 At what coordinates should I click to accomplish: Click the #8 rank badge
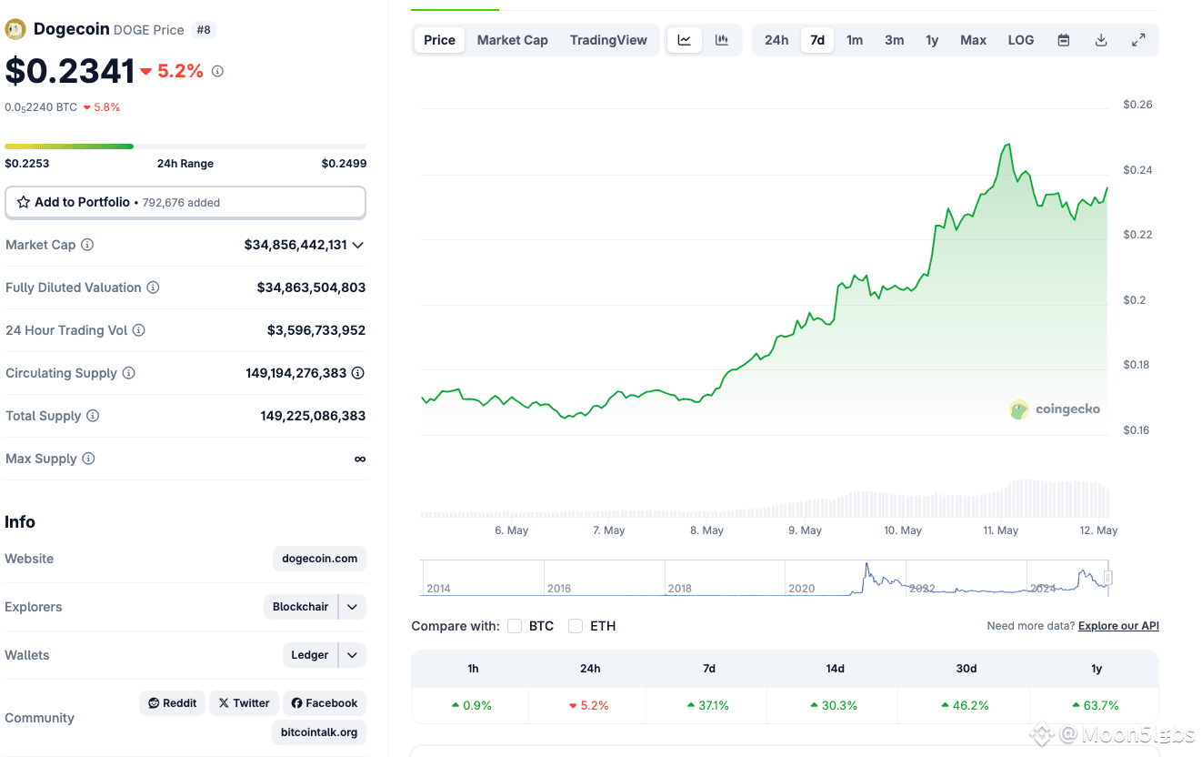(204, 30)
